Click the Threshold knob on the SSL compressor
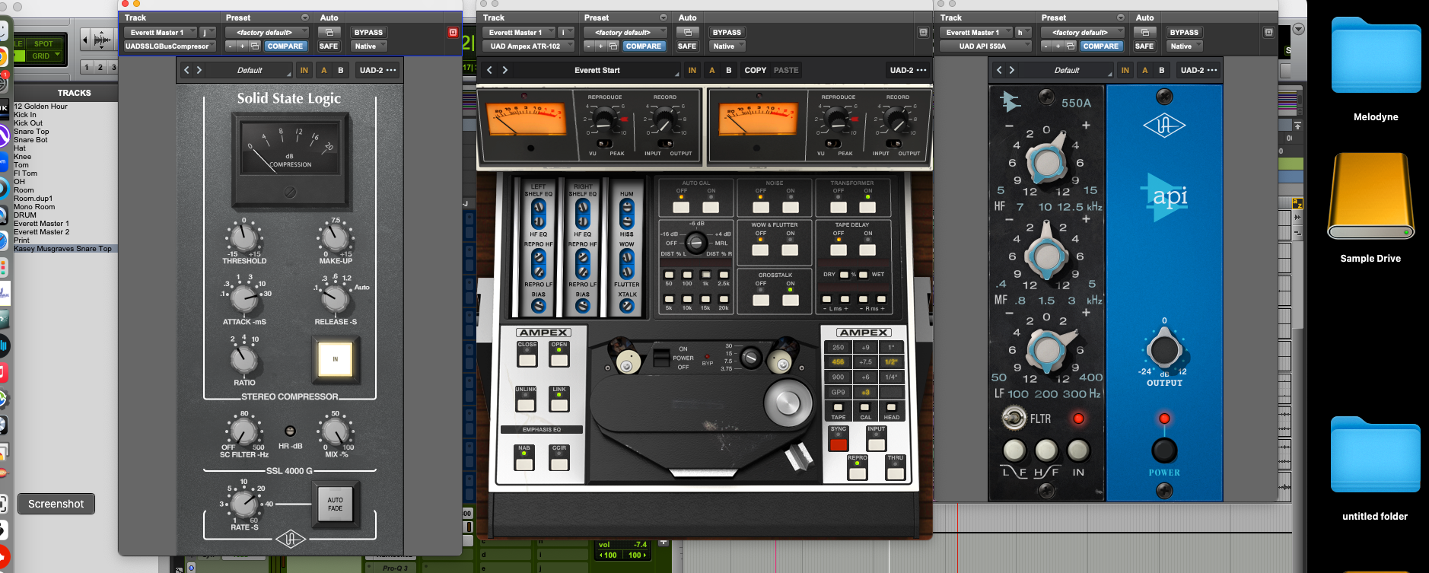 (x=244, y=238)
